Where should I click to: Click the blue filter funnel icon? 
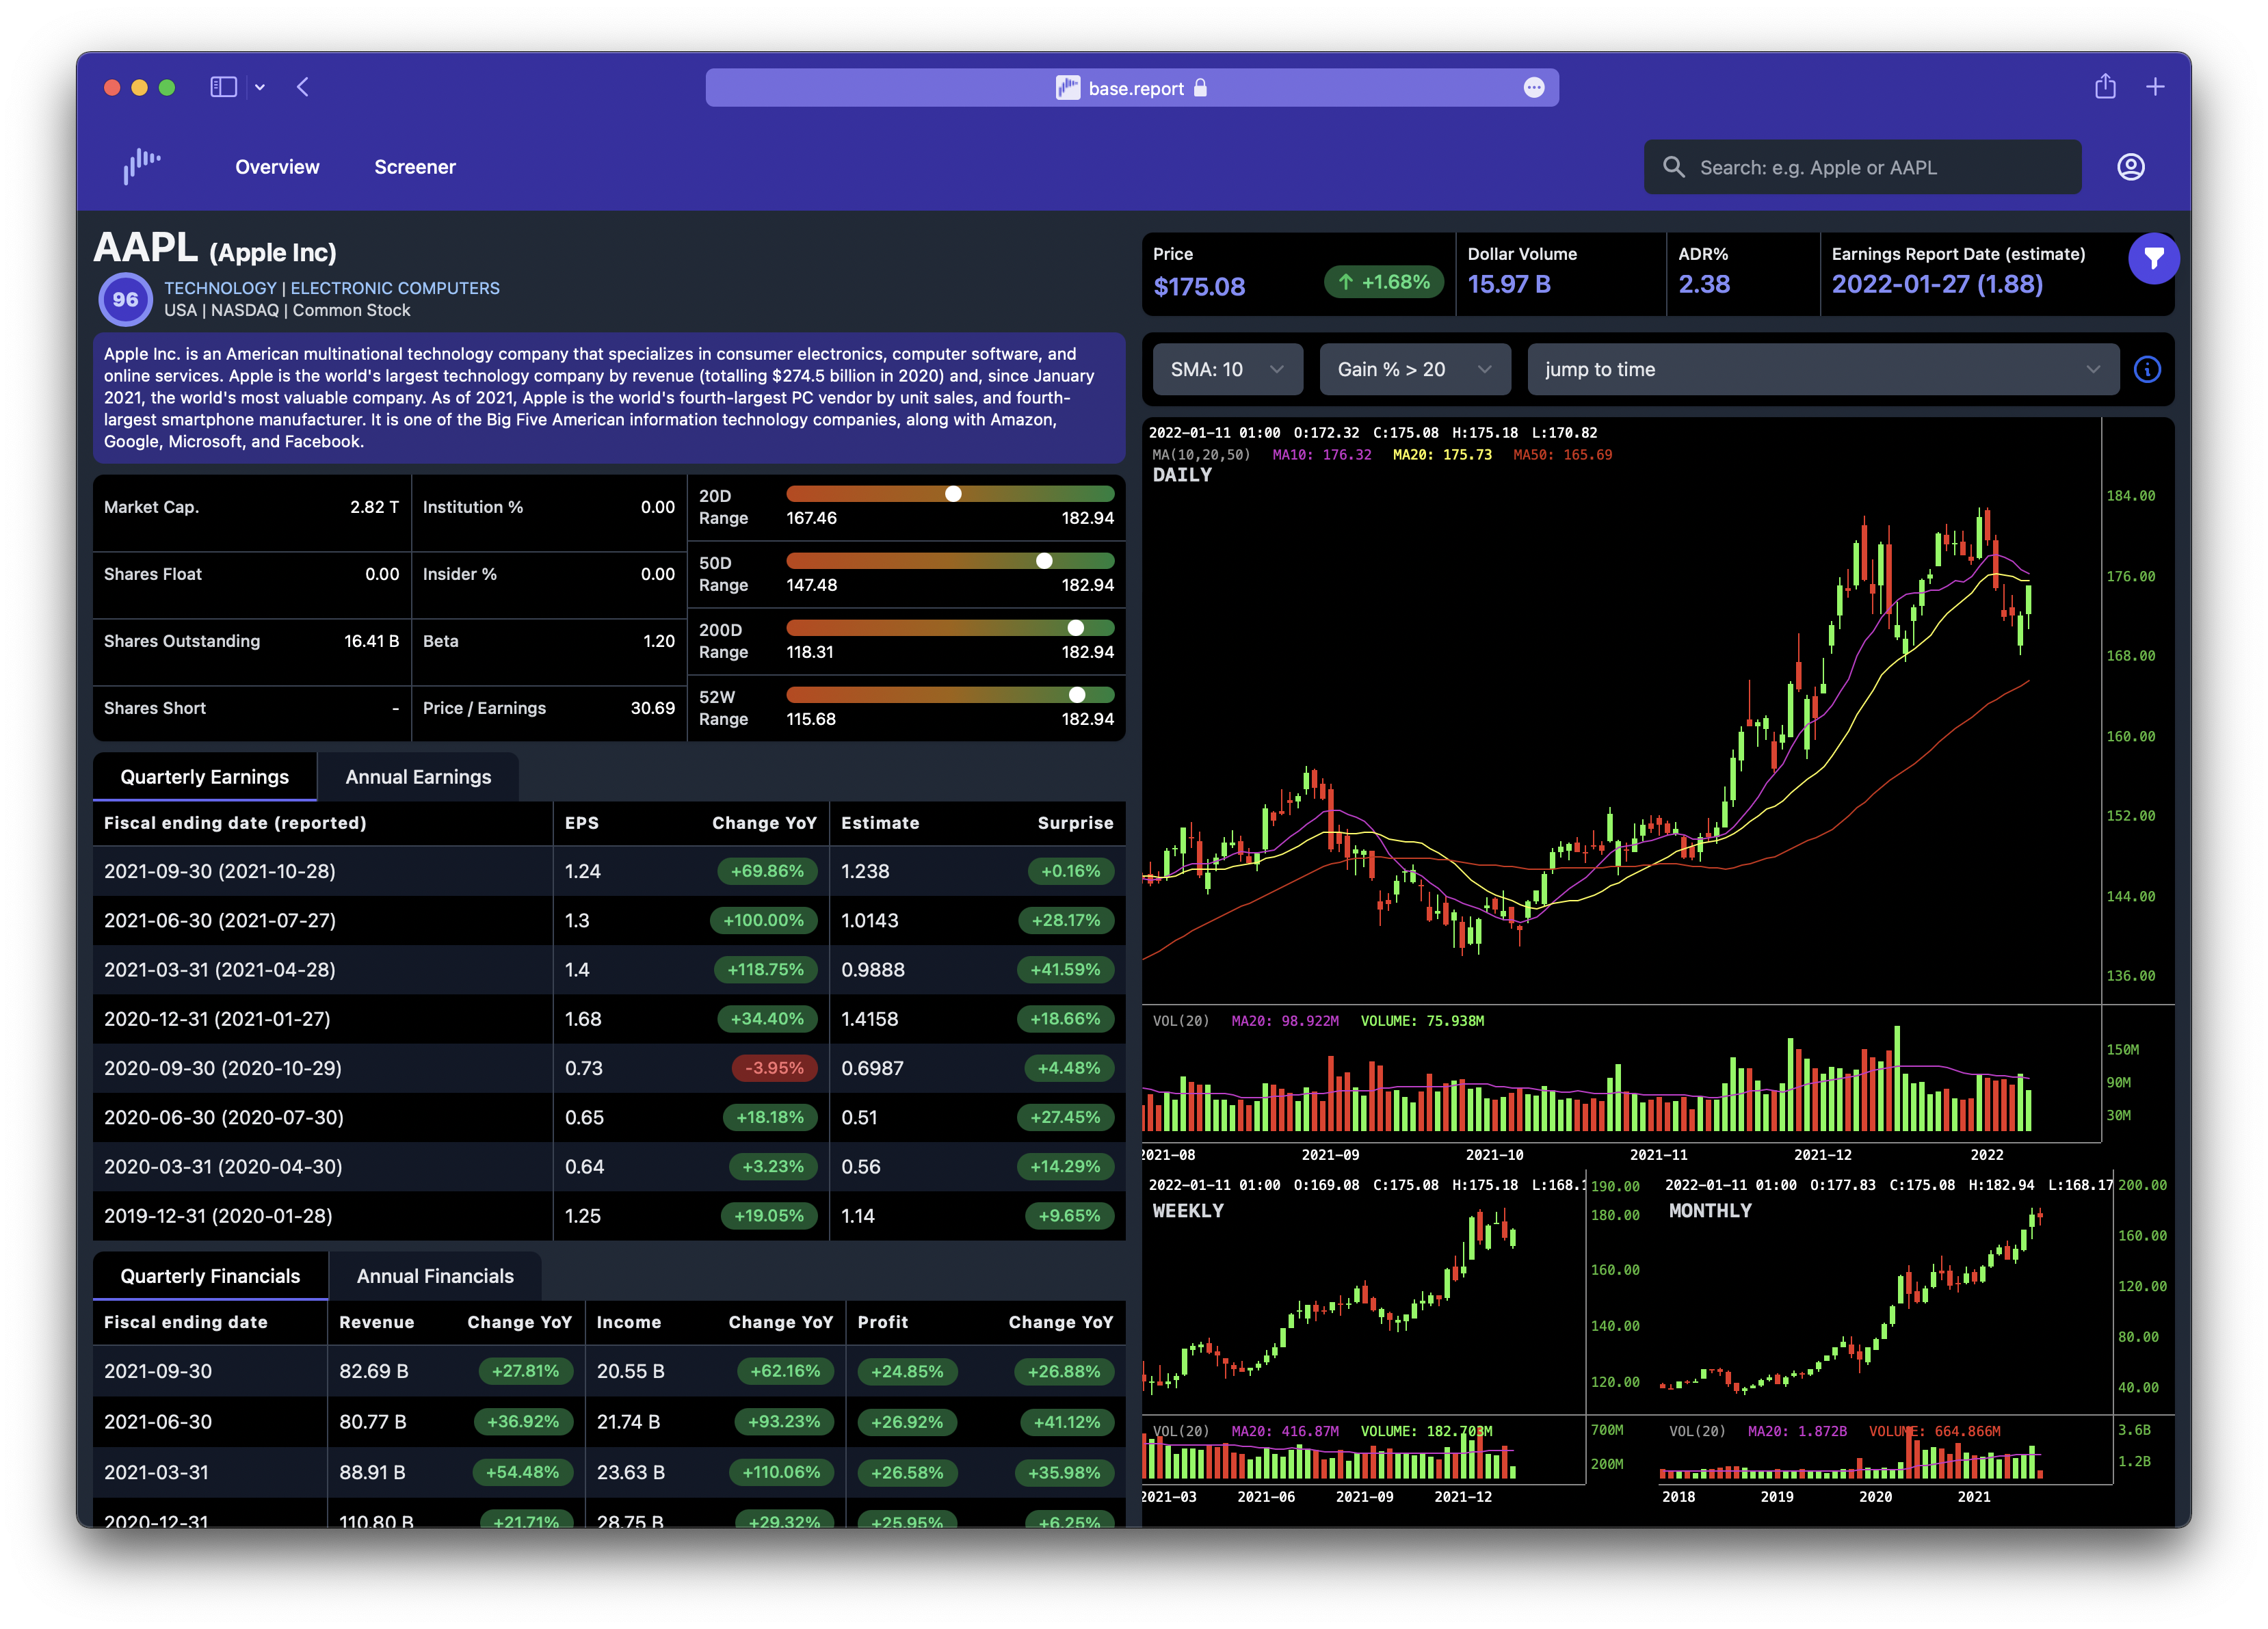point(2155,258)
